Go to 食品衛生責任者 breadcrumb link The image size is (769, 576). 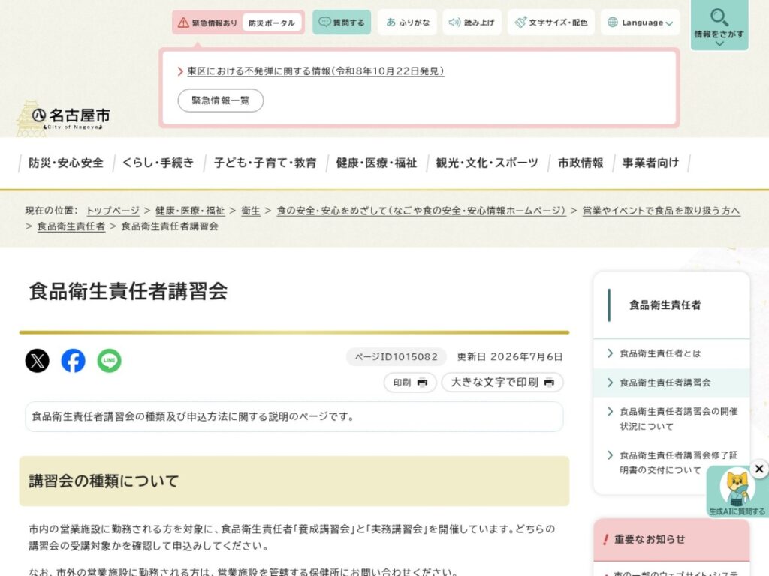(71, 226)
